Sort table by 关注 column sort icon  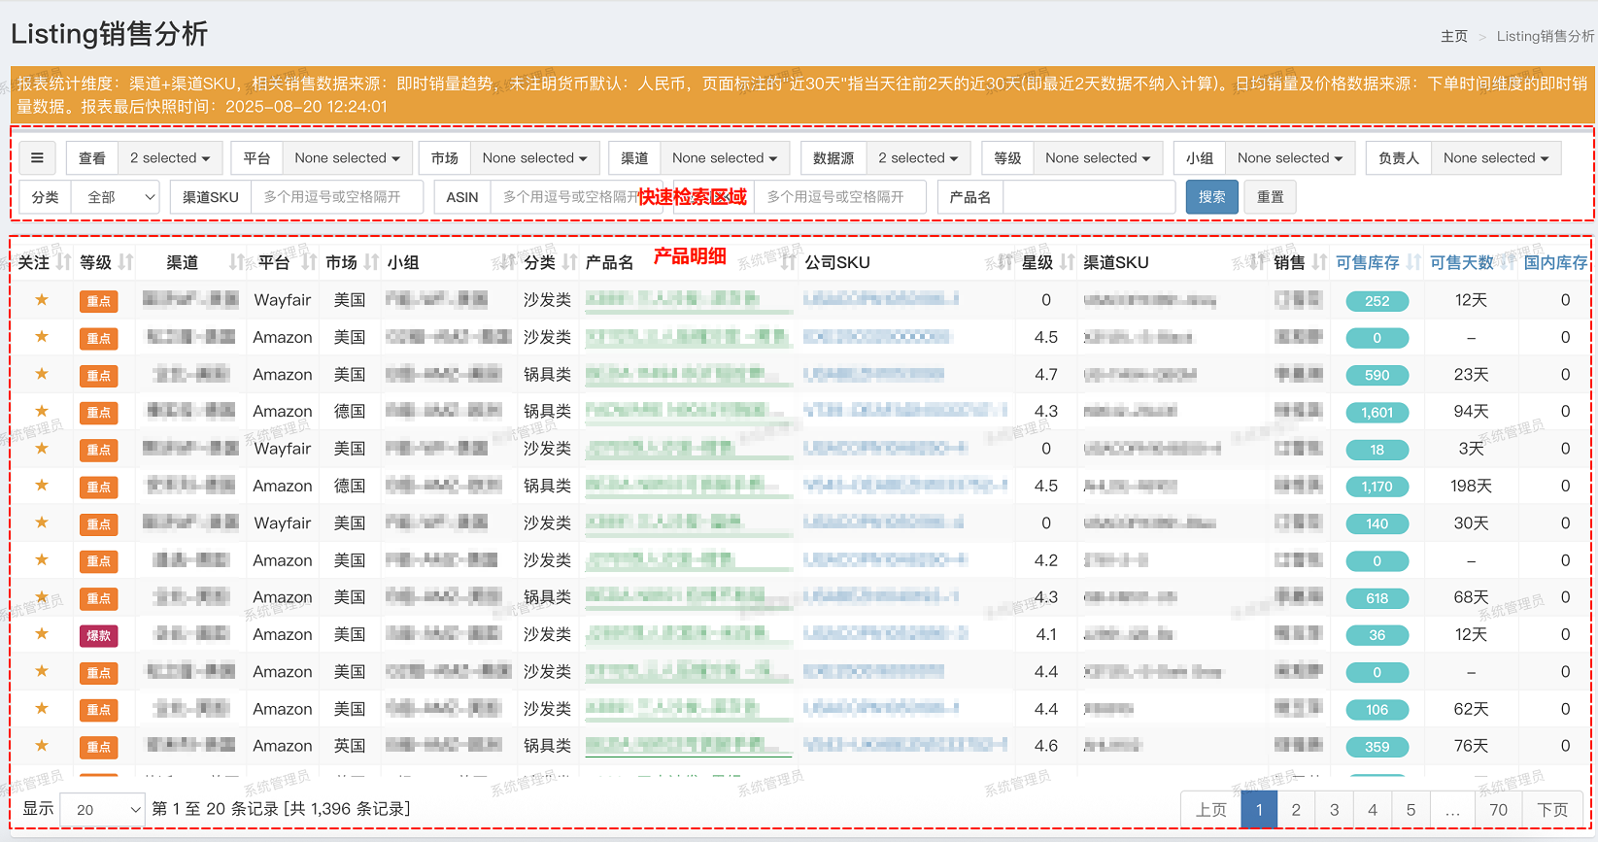tap(64, 262)
